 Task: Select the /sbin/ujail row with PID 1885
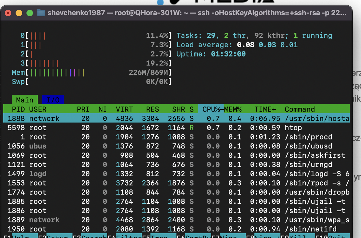tap(176, 201)
